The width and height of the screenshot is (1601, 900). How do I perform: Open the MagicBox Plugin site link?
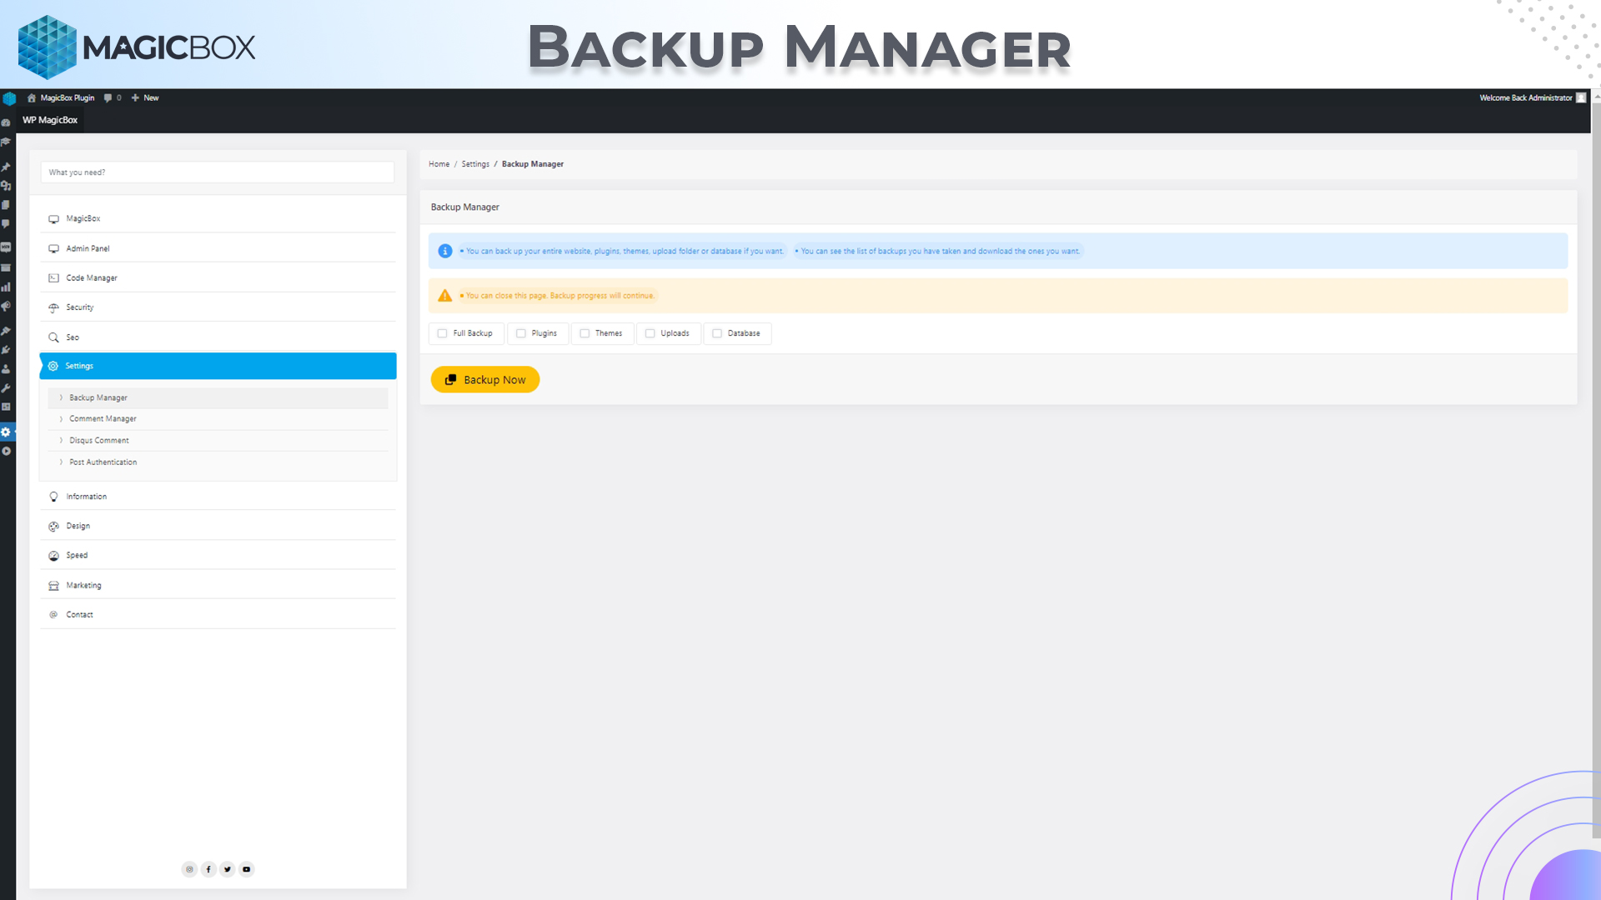(x=61, y=97)
